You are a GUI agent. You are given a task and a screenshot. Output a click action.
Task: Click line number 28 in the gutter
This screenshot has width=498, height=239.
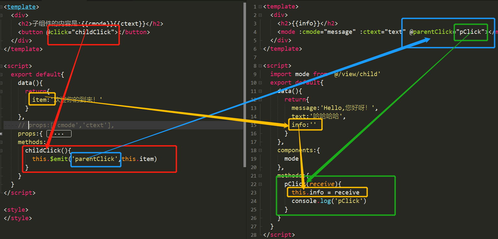pos(254,235)
